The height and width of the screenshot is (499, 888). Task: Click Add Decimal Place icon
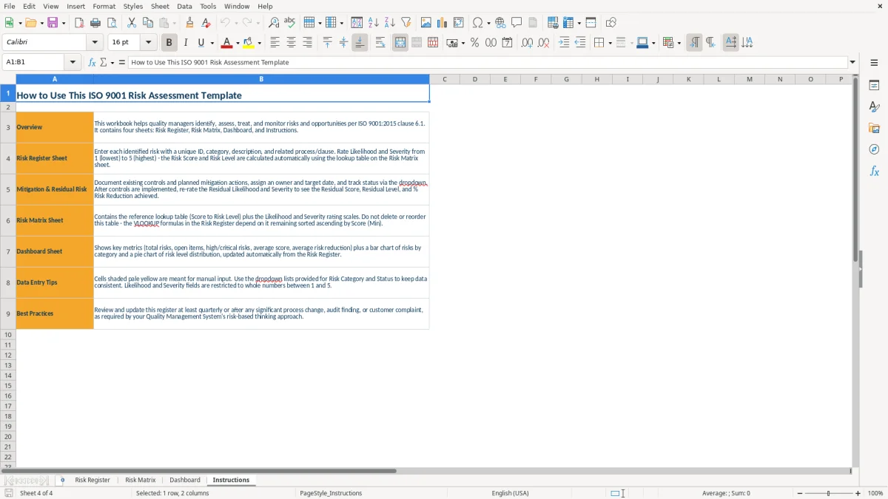tap(527, 43)
